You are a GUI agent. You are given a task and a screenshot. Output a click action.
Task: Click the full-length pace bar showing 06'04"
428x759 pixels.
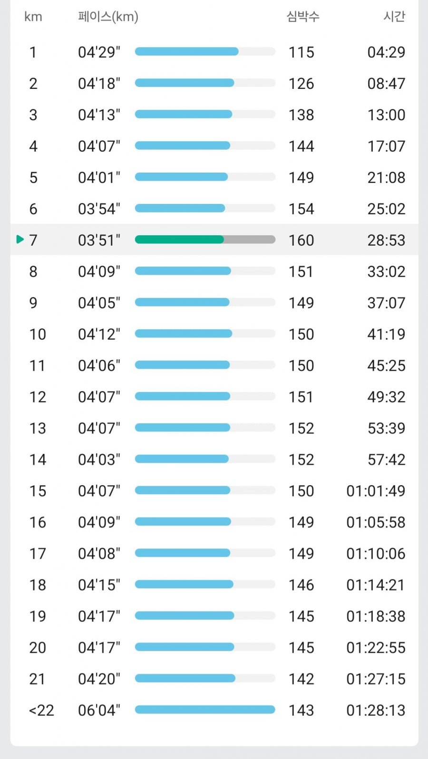click(x=205, y=710)
